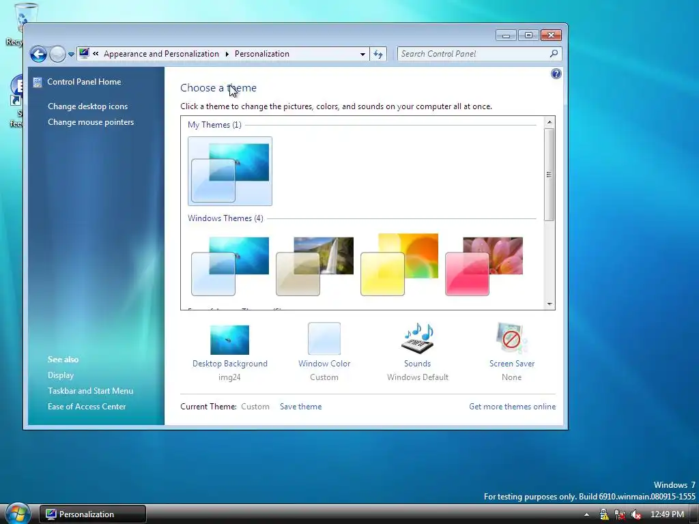
Task: Maximize the Personalization window
Action: tap(529, 35)
